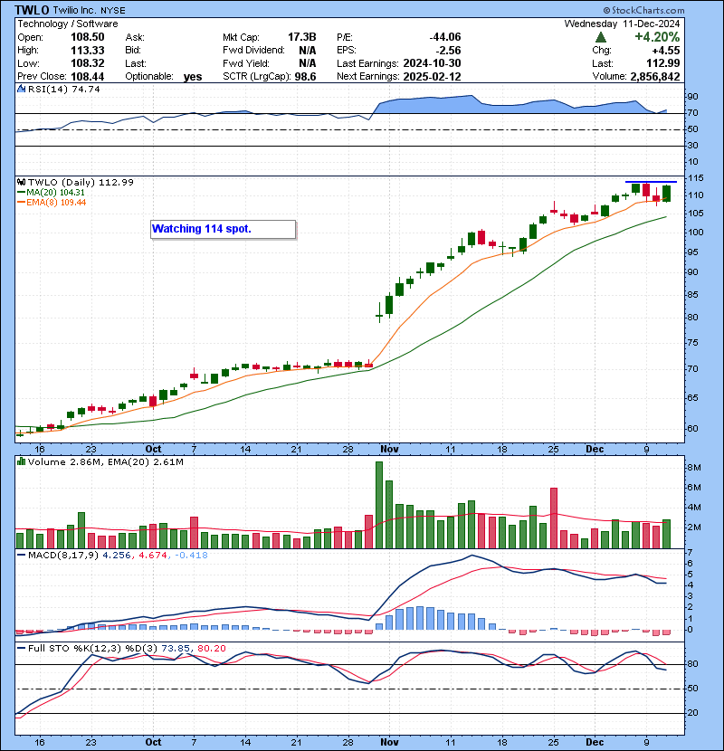Click the Open value 108.50
Screen dimensions: 724x751
tap(87, 37)
